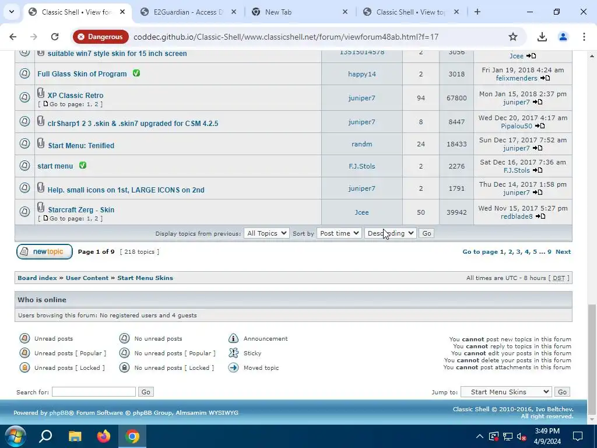The image size is (597, 448).
Task: View latest post icon next to redblade8
Action: pos(540,216)
